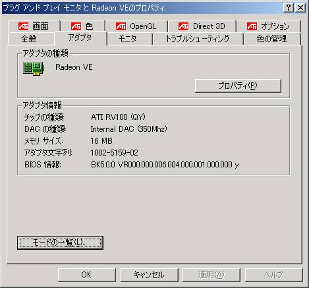Click the メモリ サイズ label
Screen dimensions: 309x288
click(43, 141)
